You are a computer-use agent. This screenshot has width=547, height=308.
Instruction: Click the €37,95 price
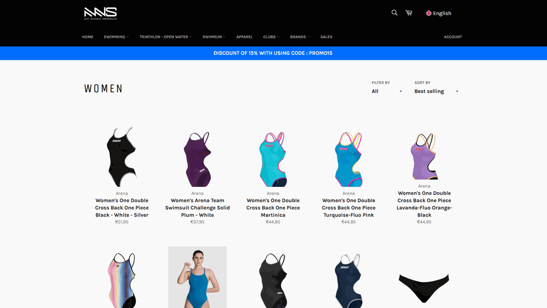198,222
